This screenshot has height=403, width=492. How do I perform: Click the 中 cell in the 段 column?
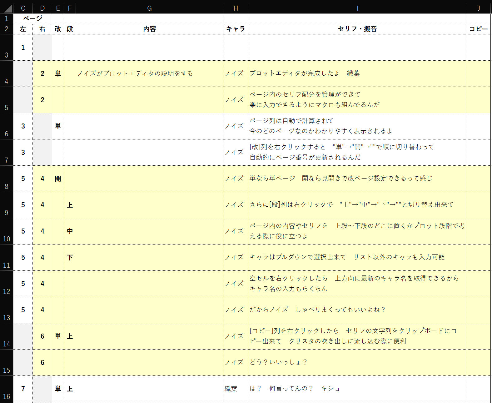pyautogui.click(x=70, y=231)
